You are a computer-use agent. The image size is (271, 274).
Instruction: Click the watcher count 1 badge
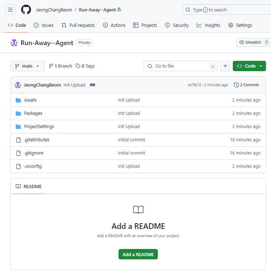tap(266, 42)
